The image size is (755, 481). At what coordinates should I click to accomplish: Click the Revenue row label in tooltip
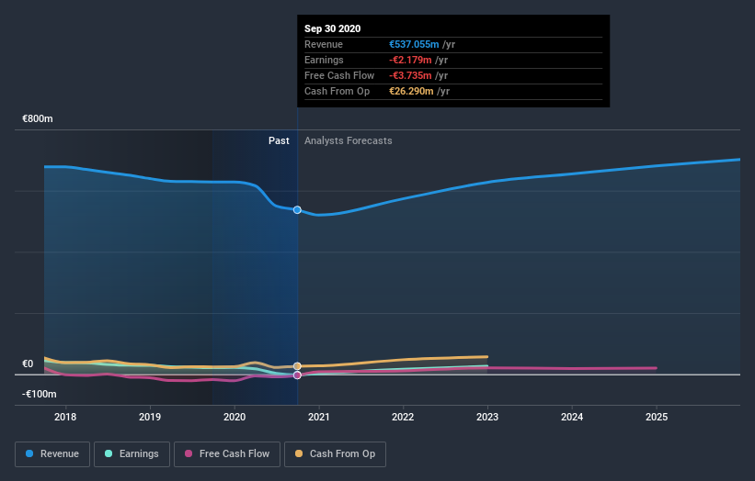click(x=324, y=44)
